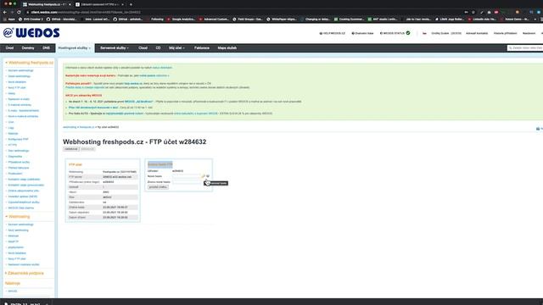The width and height of the screenshot is (543, 305).
Task: Switch to the second browser tab
Action: click(x=99, y=4)
